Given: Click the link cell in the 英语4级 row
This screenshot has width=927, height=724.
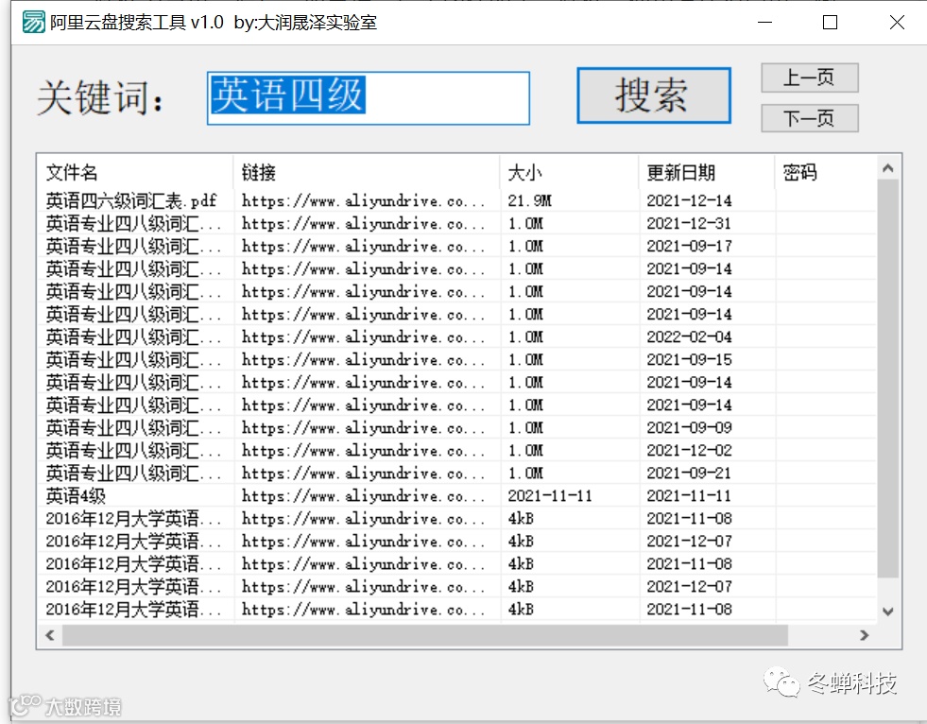Looking at the screenshot, I should click(x=363, y=495).
